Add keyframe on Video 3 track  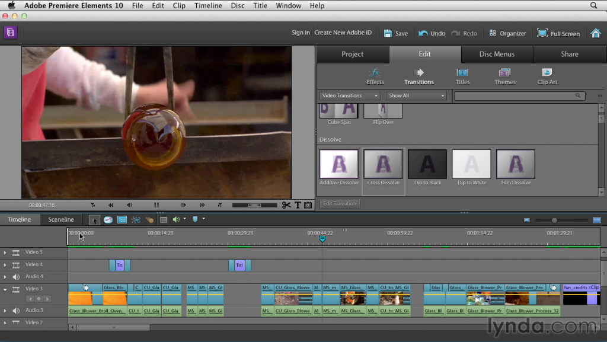pyautogui.click(x=39, y=299)
